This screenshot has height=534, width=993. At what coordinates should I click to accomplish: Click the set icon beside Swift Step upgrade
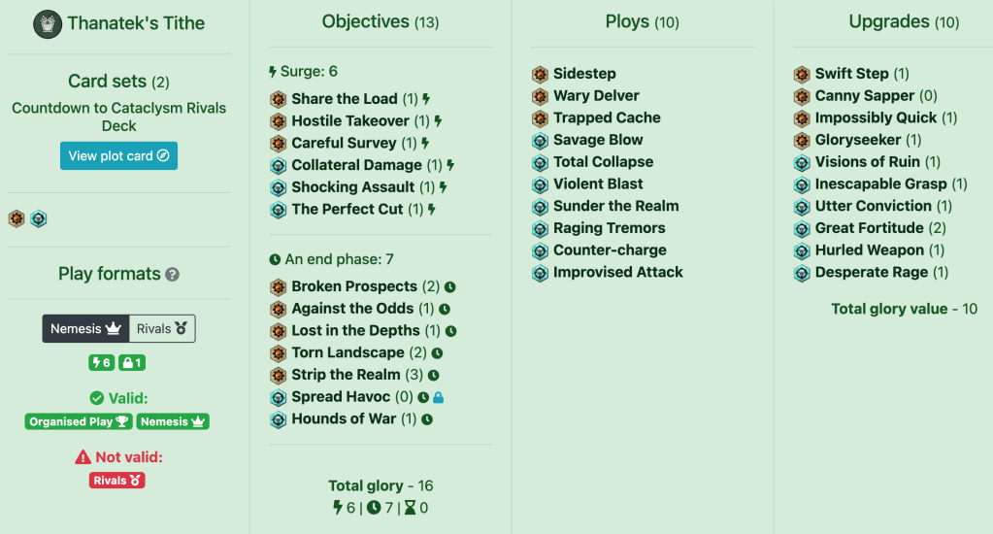click(802, 74)
